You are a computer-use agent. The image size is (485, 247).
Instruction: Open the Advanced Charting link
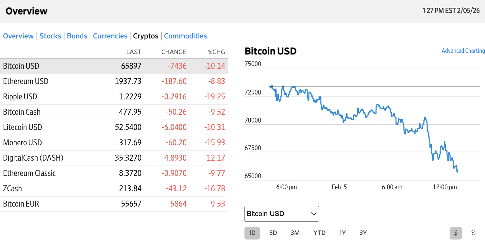tap(463, 51)
